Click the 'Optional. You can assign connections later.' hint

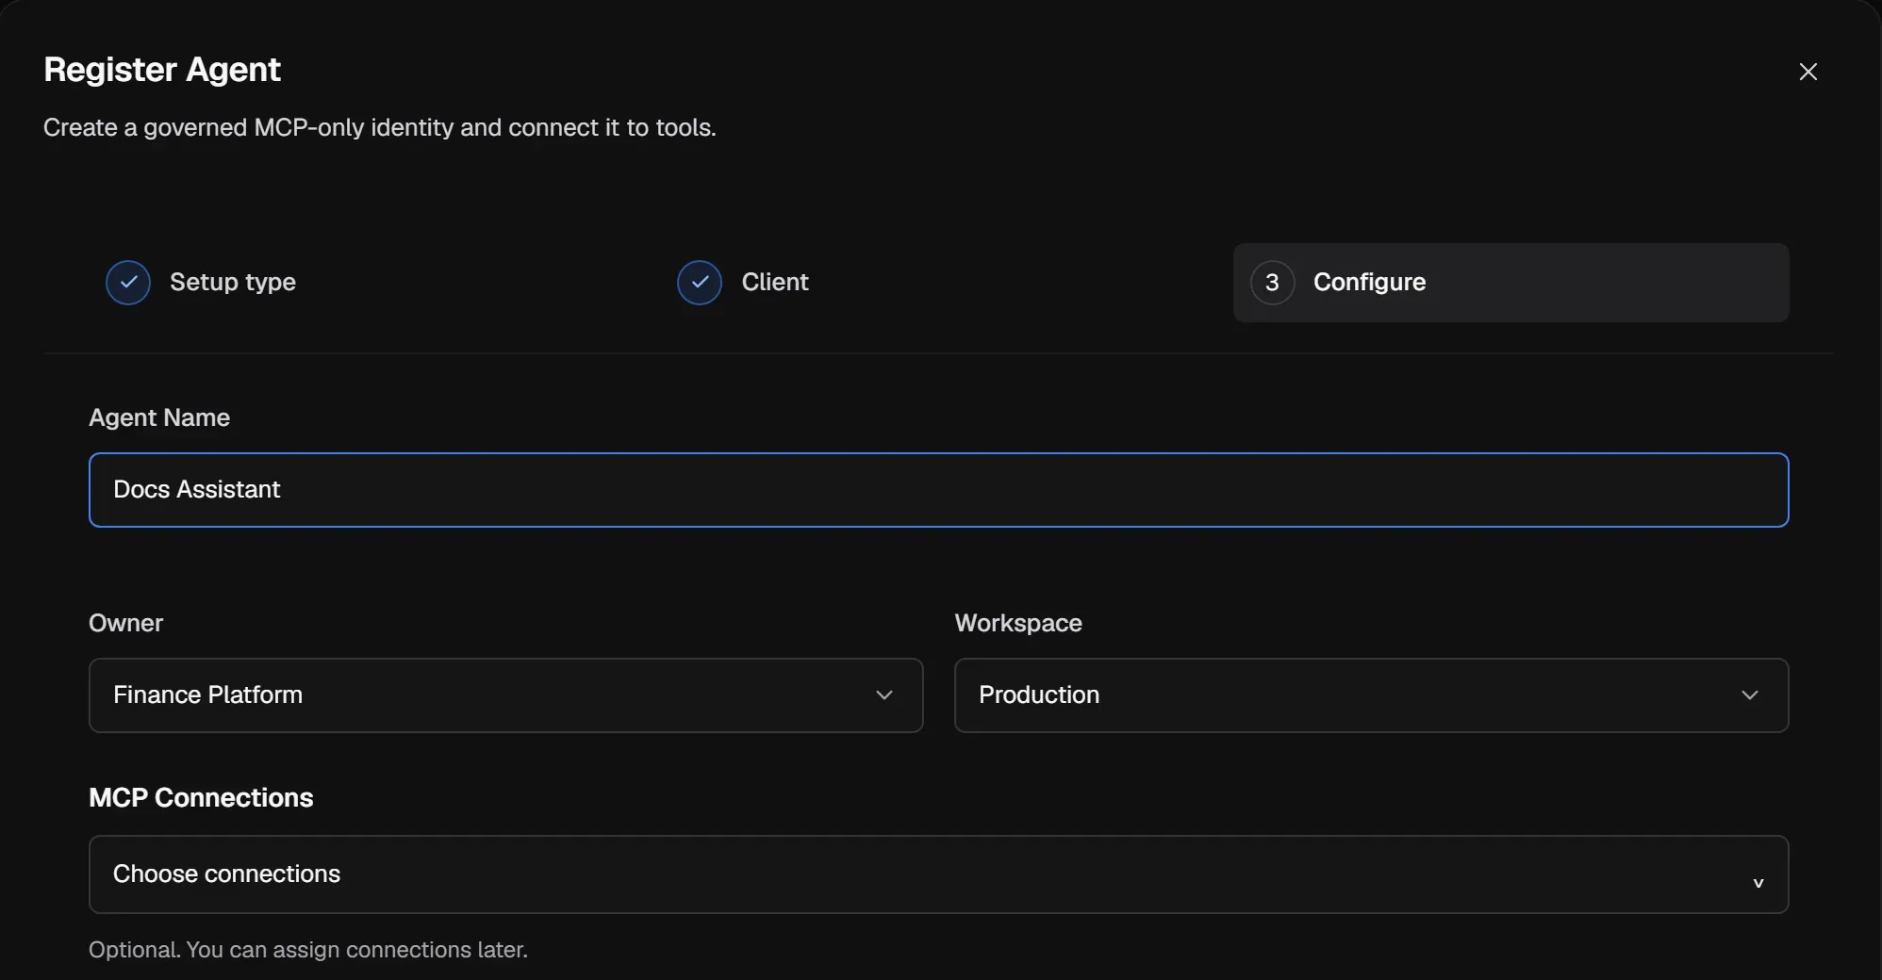(308, 950)
